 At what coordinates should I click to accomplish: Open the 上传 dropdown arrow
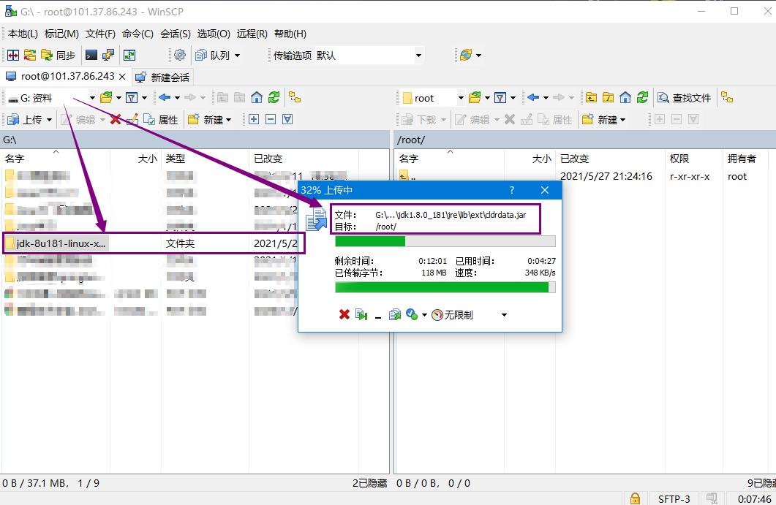pos(49,120)
